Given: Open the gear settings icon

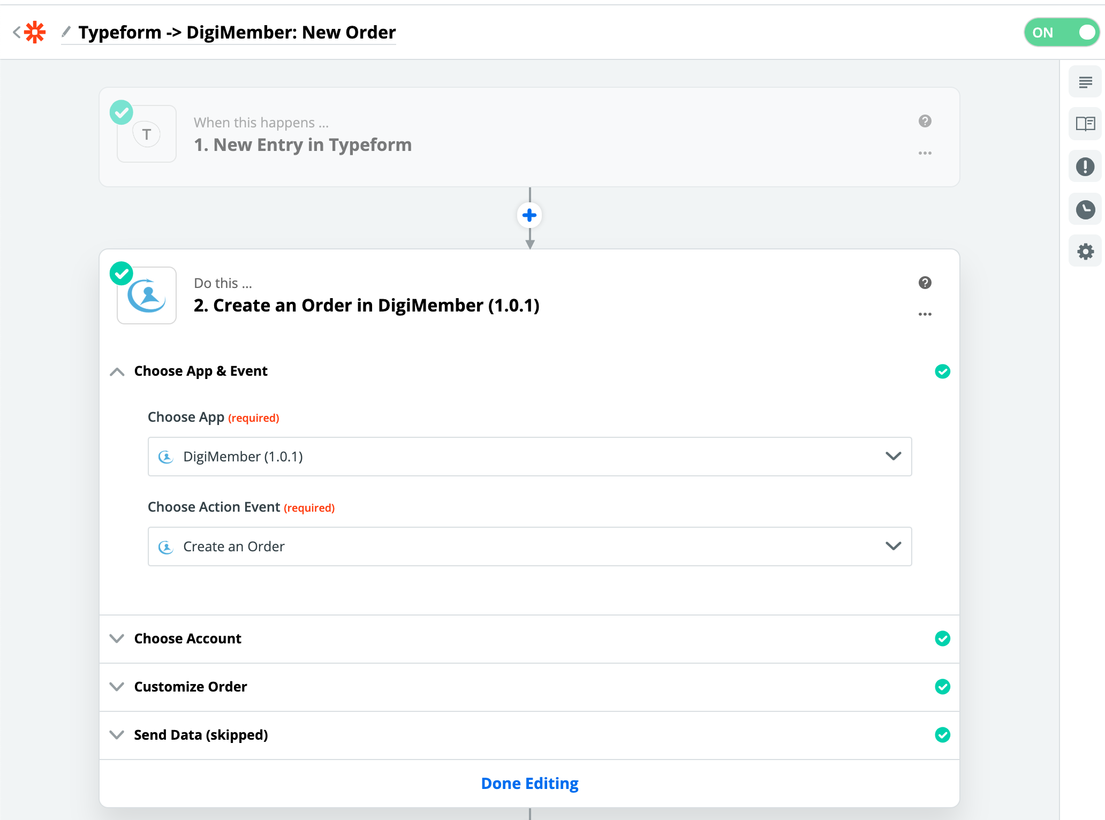Looking at the screenshot, I should pyautogui.click(x=1085, y=251).
